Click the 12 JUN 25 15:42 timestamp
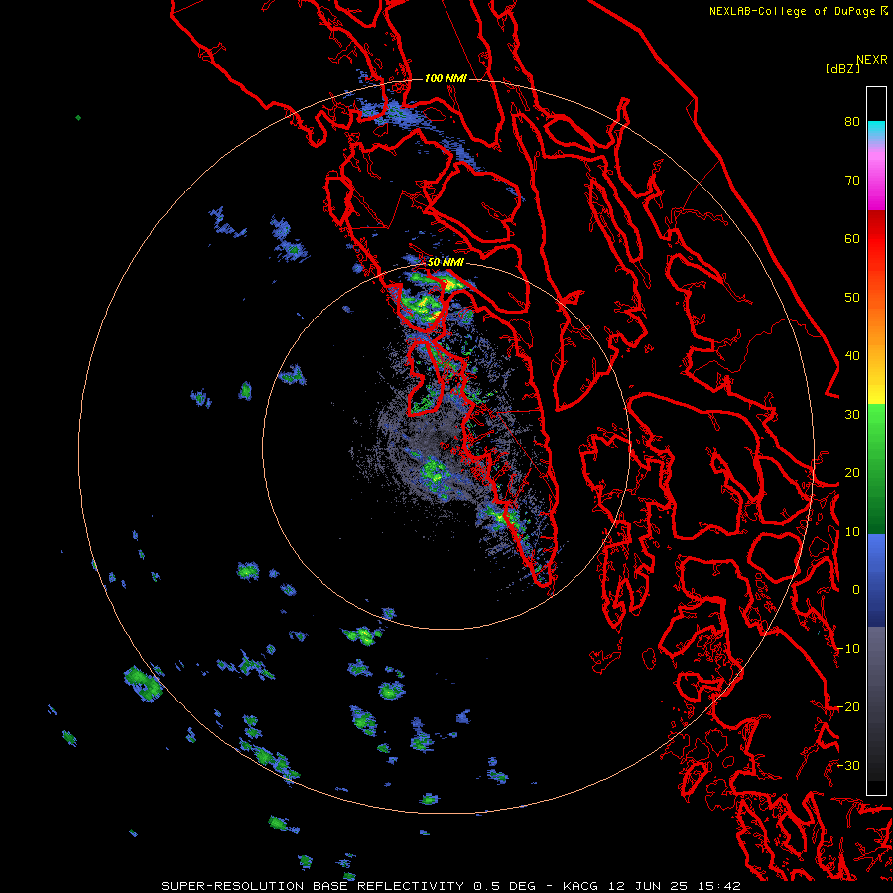The width and height of the screenshot is (893, 893). click(x=673, y=886)
